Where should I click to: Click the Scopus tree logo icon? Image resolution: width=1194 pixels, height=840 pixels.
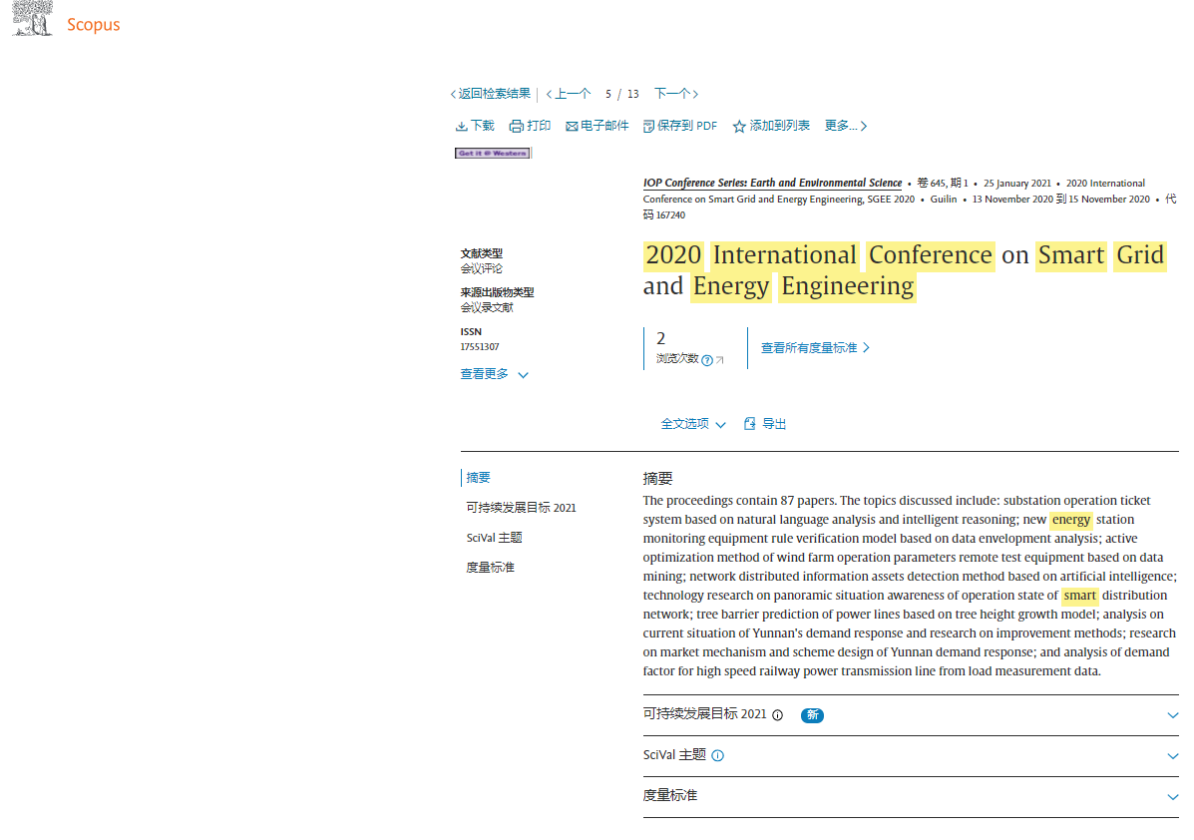pyautogui.click(x=32, y=18)
